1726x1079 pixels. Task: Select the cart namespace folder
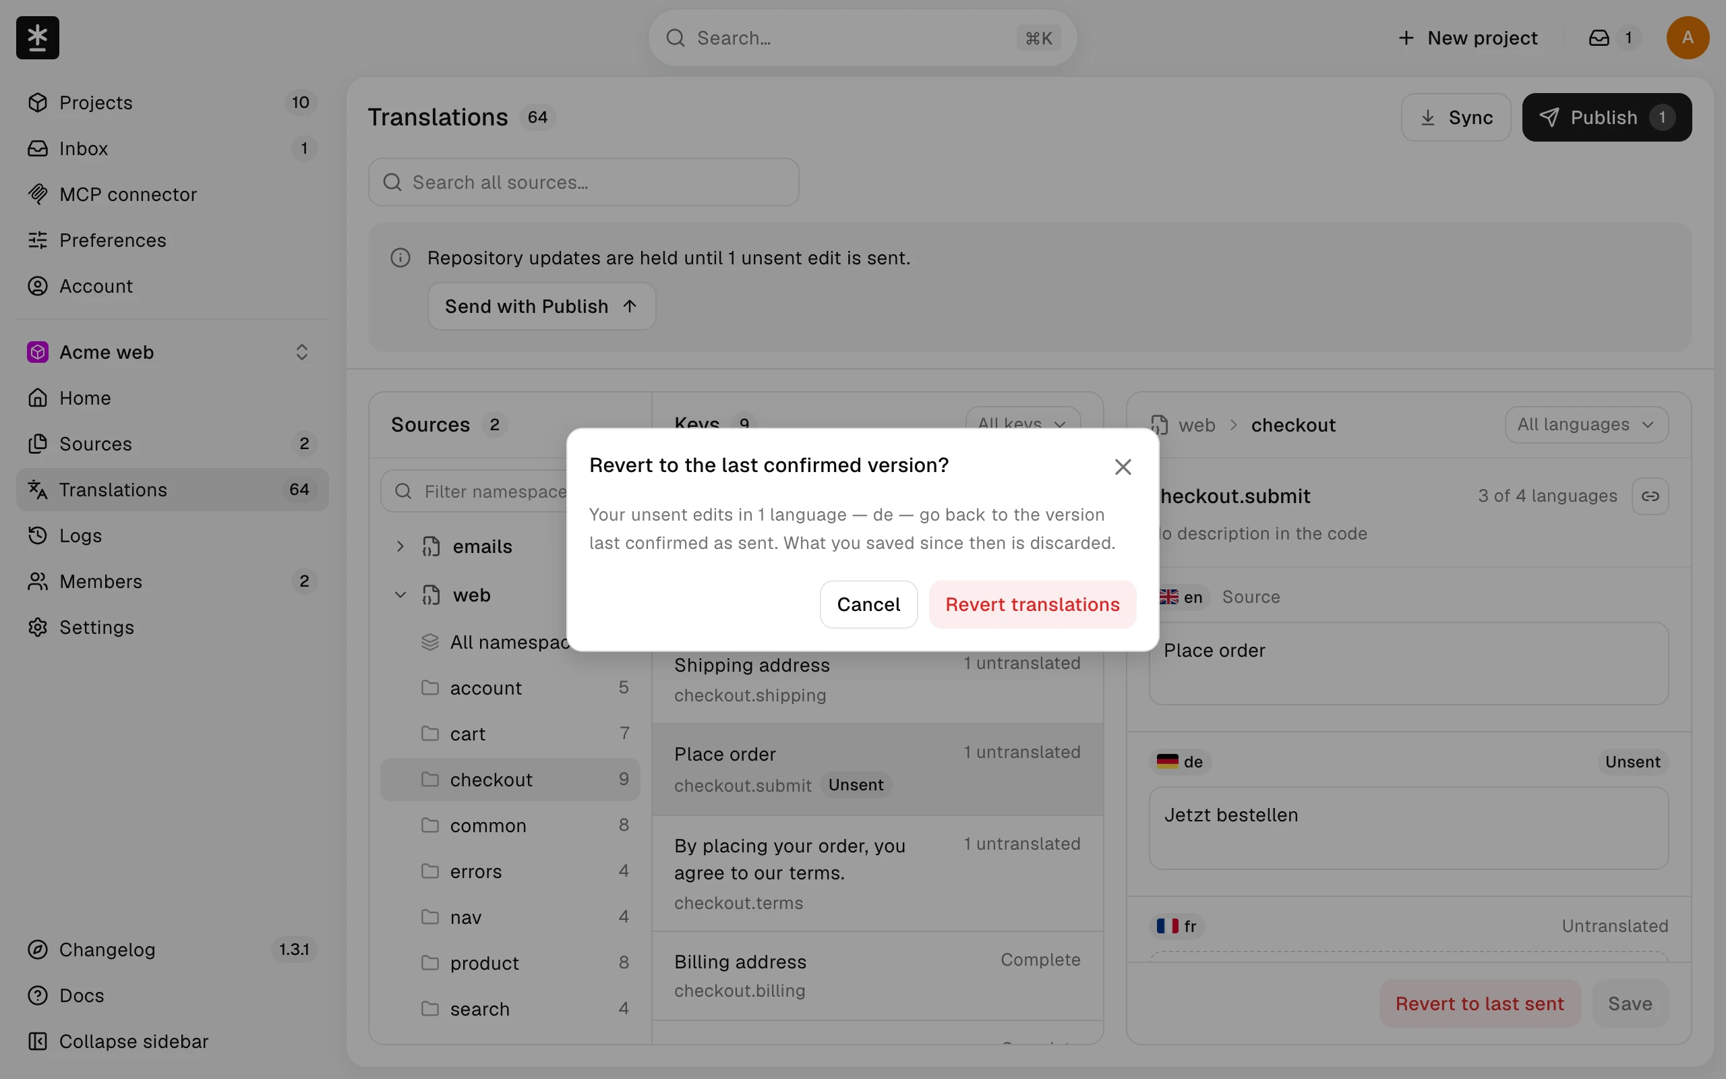[510, 734]
